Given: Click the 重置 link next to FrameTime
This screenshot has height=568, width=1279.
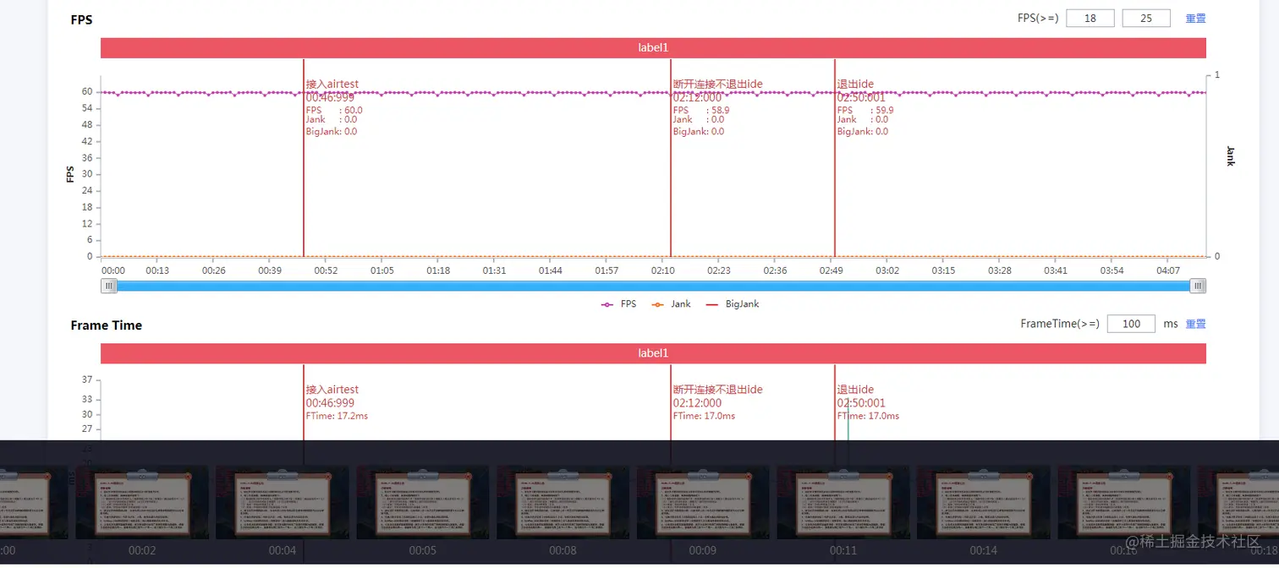Looking at the screenshot, I should click(1195, 324).
